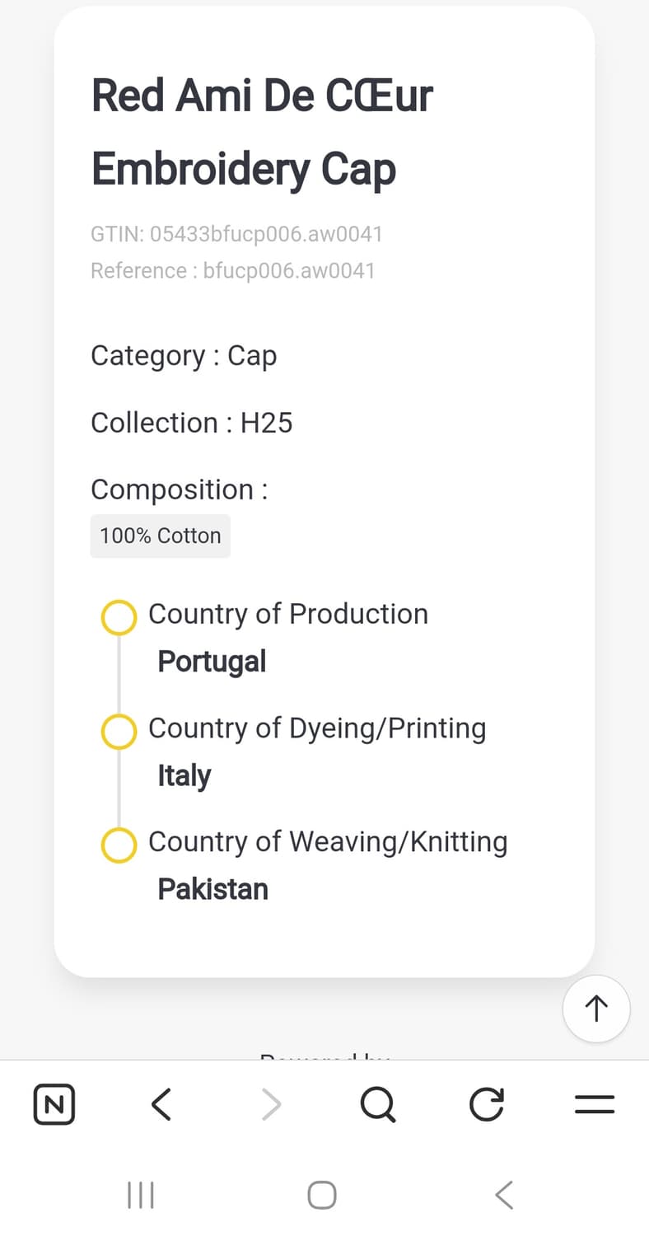Tap the Country of Production timeline marker
The width and height of the screenshot is (649, 1236).
pyautogui.click(x=119, y=618)
